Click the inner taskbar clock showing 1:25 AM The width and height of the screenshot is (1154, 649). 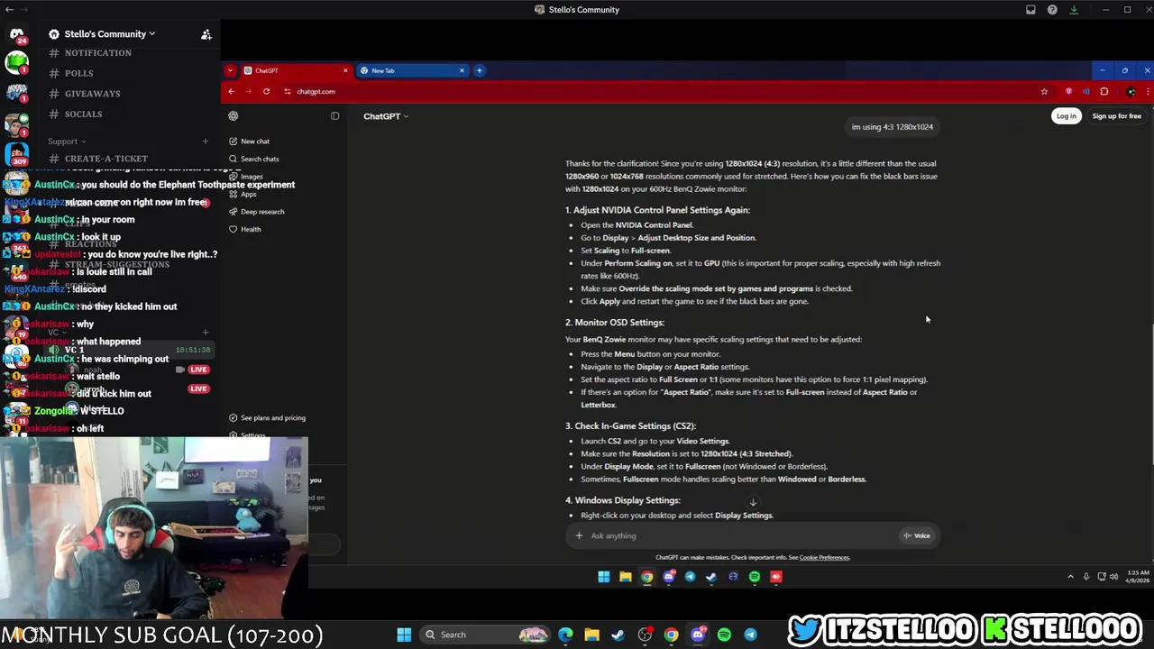[1137, 577]
